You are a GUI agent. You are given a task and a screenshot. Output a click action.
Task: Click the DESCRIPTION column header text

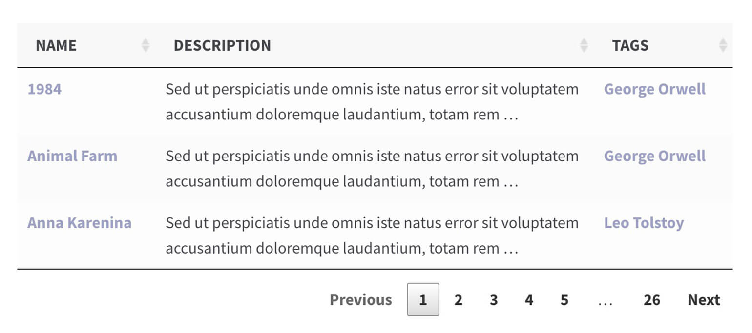[x=222, y=45]
